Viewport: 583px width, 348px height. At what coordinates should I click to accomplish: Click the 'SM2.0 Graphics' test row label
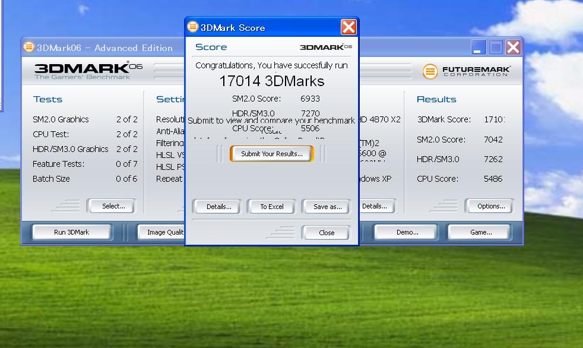click(x=61, y=119)
